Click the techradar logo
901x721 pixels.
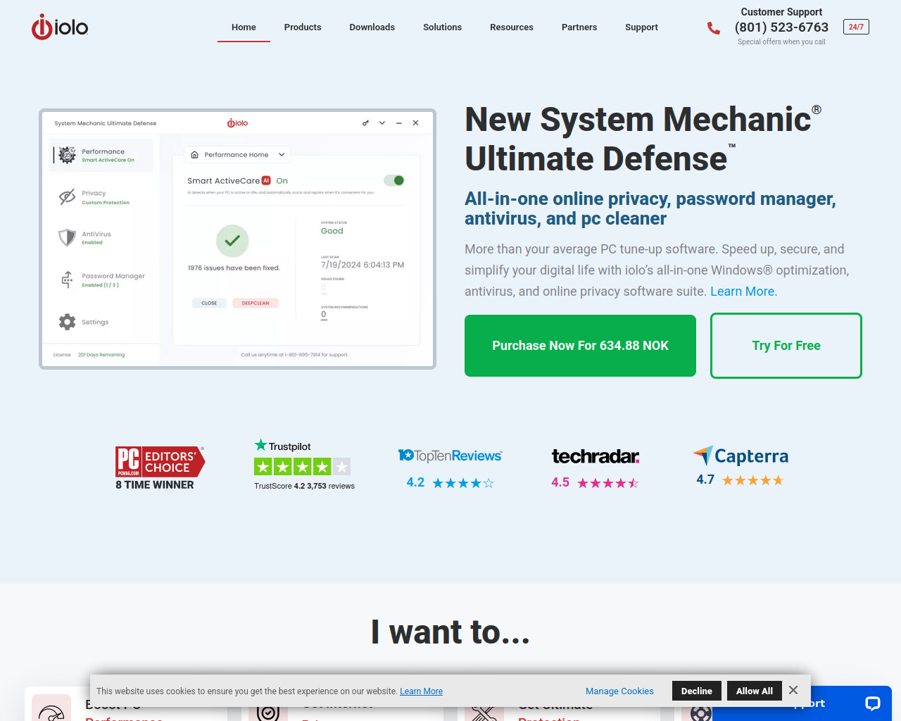pos(596,456)
